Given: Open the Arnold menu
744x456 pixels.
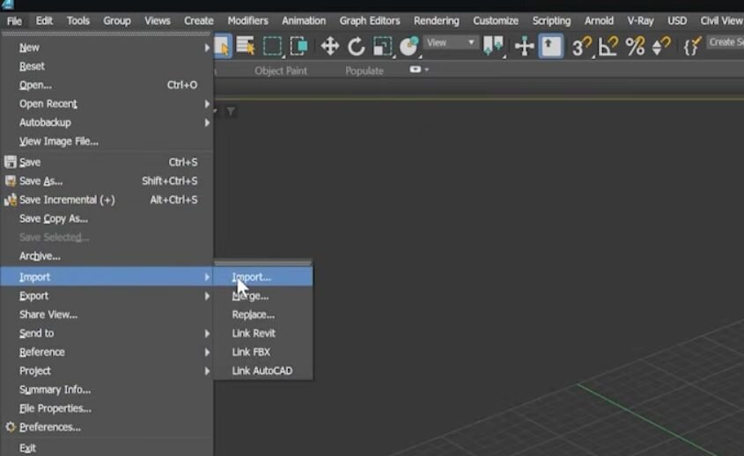Looking at the screenshot, I should 599,21.
